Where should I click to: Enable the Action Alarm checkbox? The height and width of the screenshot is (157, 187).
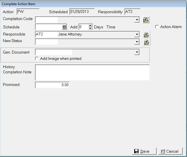(x=157, y=27)
